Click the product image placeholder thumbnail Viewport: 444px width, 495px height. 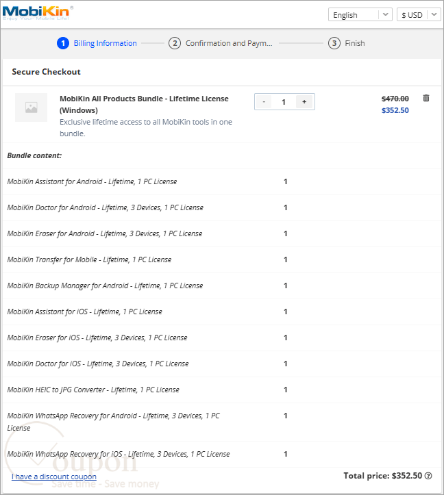coord(31,107)
